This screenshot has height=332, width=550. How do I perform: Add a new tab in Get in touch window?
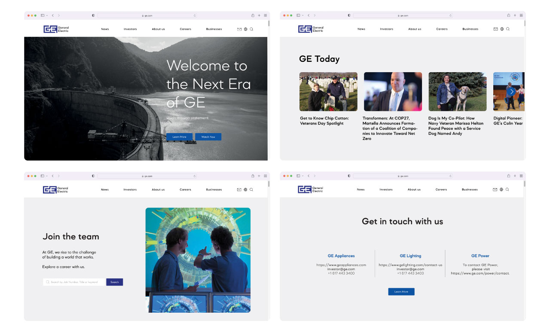click(515, 176)
